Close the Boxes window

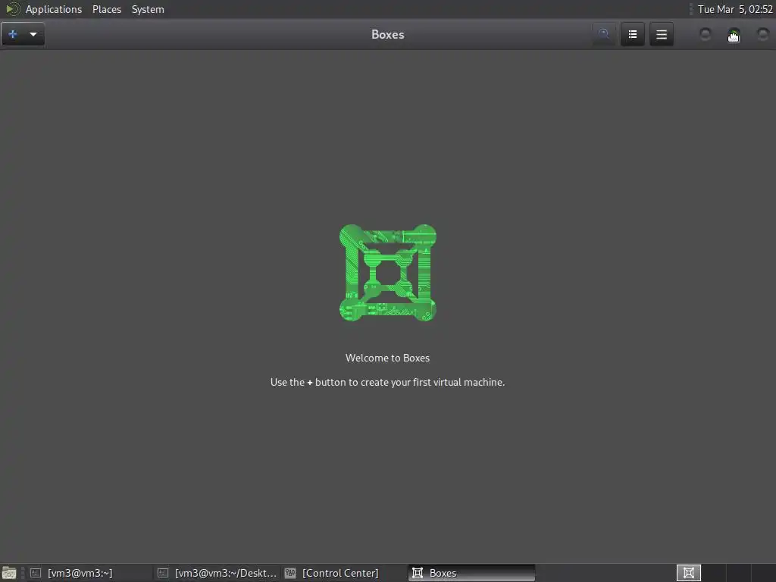coord(762,35)
